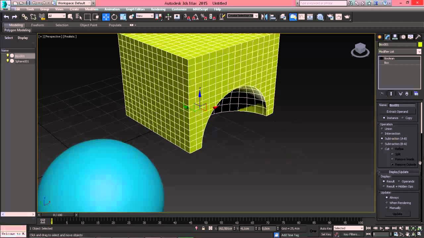Toggle the Box001 light bulb visibility

coord(8,56)
